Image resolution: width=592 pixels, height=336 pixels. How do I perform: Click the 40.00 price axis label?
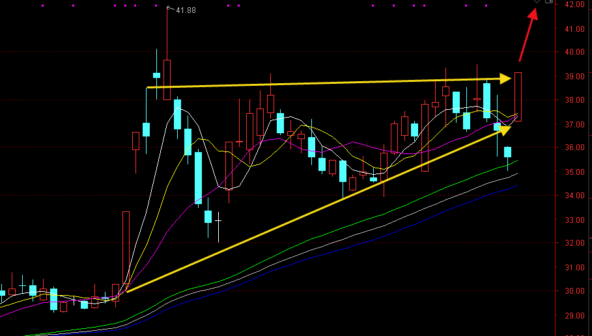pos(574,52)
